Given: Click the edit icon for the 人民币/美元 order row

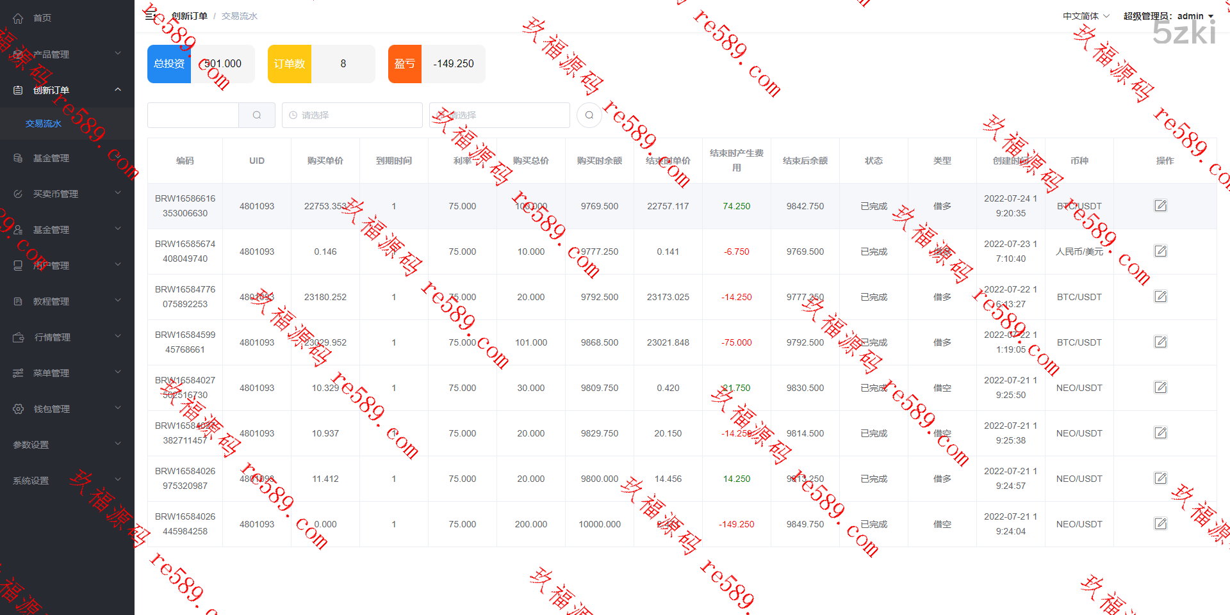Looking at the screenshot, I should [1160, 251].
